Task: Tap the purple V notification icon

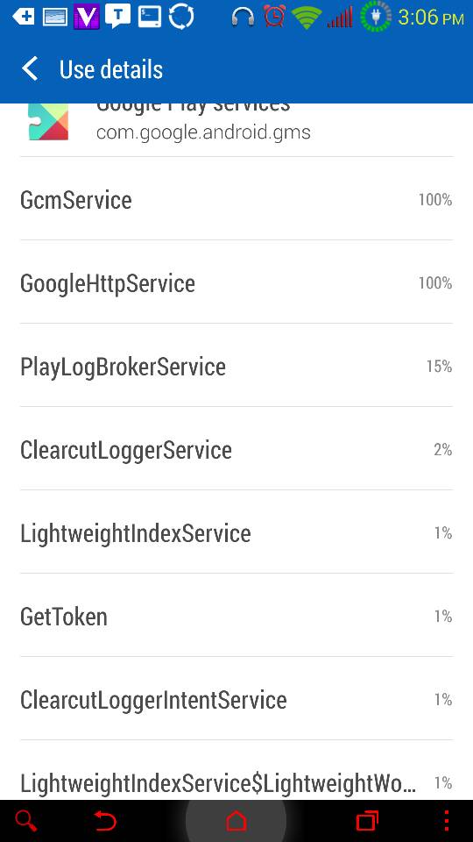Action: (87, 17)
